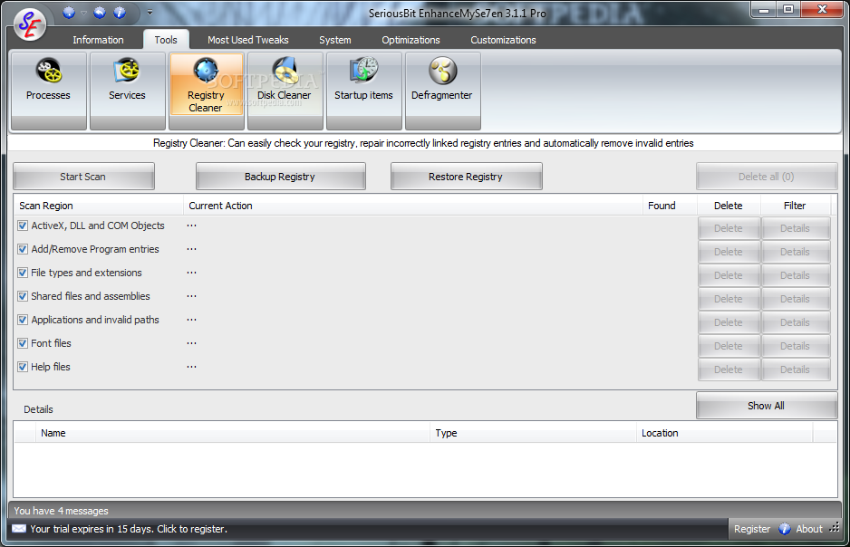850x547 pixels.
Task: Click Details button for ActiveX row
Action: click(796, 228)
